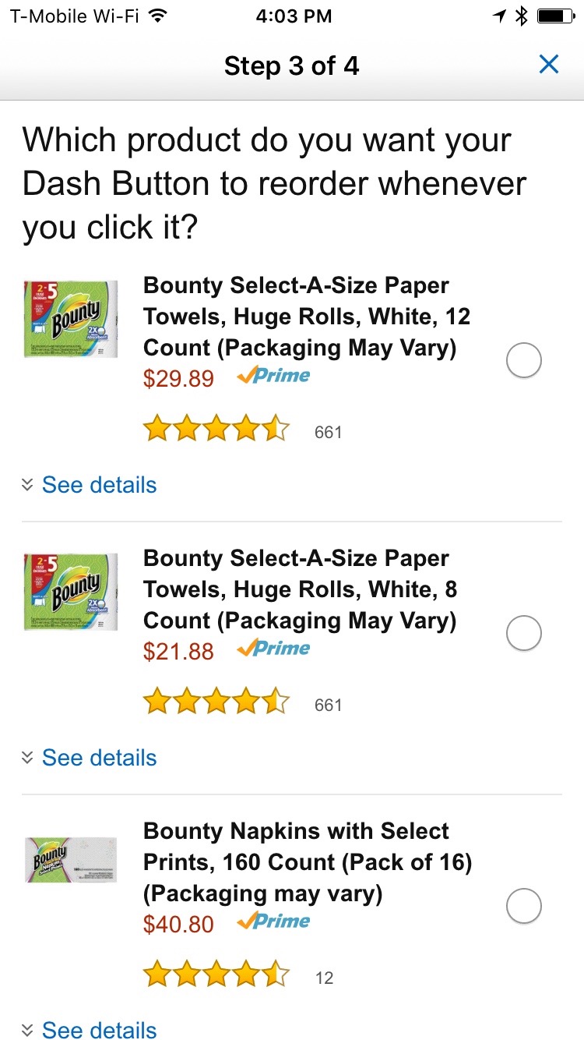584x1040 pixels.
Task: Close the Dash Button setup screen
Action: click(x=549, y=65)
